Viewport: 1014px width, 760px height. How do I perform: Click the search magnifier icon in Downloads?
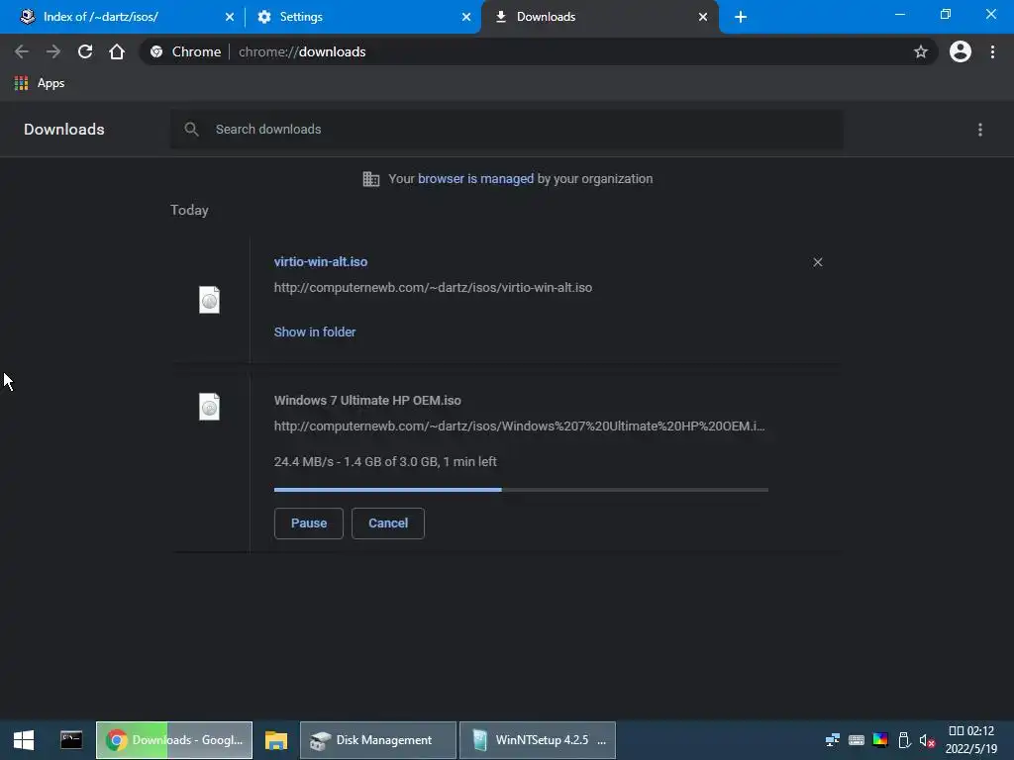click(x=191, y=130)
